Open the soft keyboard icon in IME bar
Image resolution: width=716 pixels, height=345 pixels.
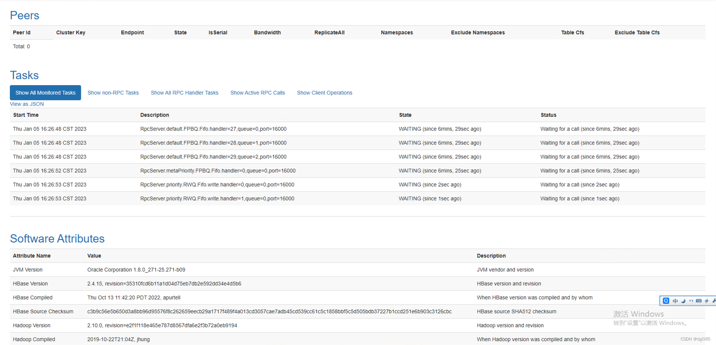pyautogui.click(x=699, y=301)
